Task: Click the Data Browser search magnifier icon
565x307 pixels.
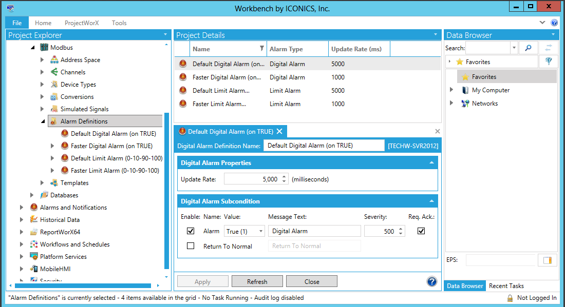Action: point(528,48)
